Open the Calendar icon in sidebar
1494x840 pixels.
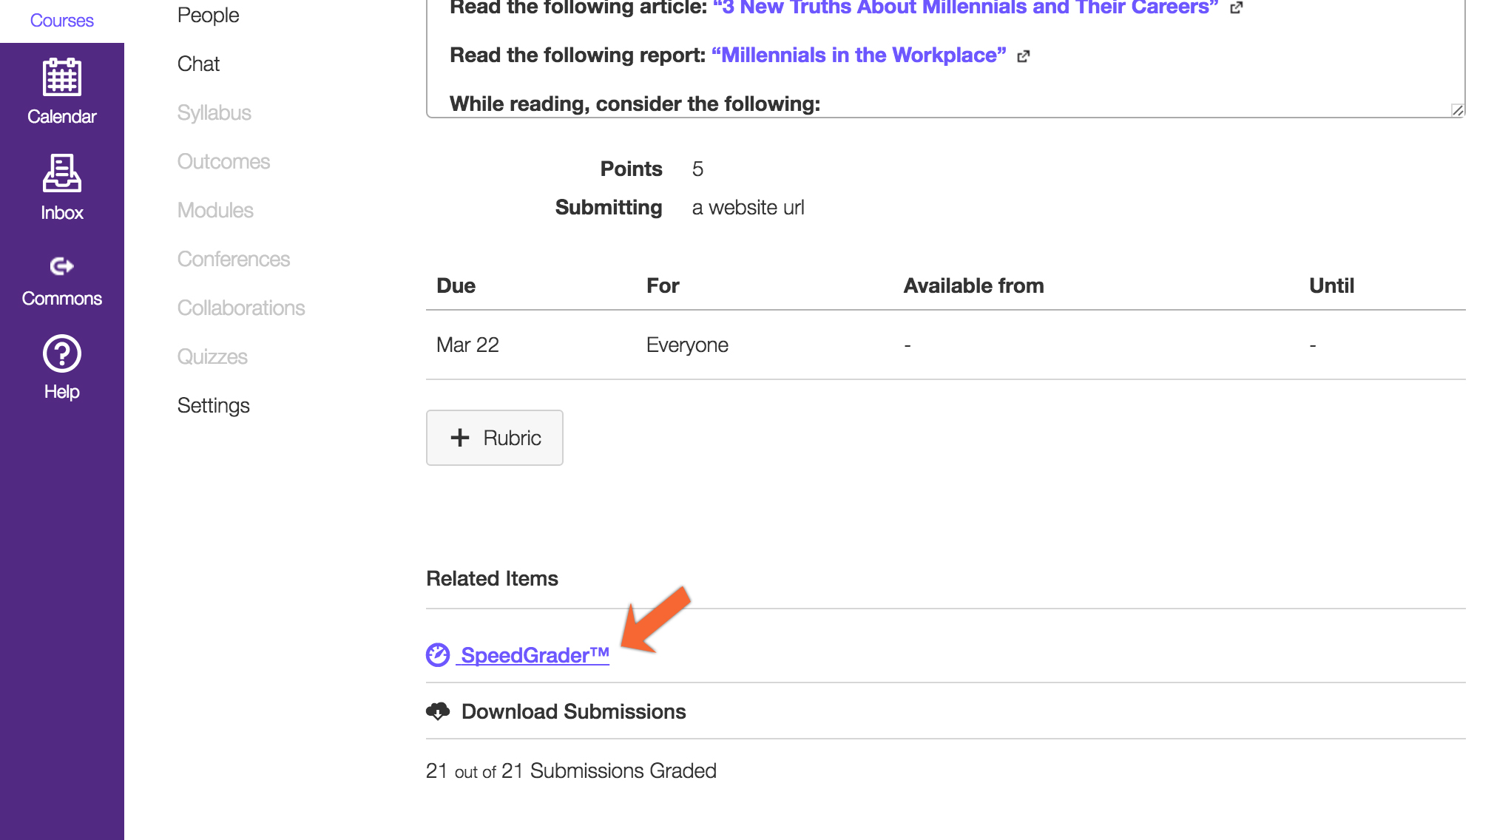pyautogui.click(x=62, y=77)
